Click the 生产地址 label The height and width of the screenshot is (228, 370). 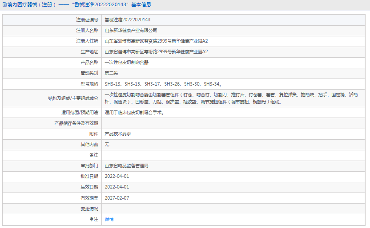point(89,52)
